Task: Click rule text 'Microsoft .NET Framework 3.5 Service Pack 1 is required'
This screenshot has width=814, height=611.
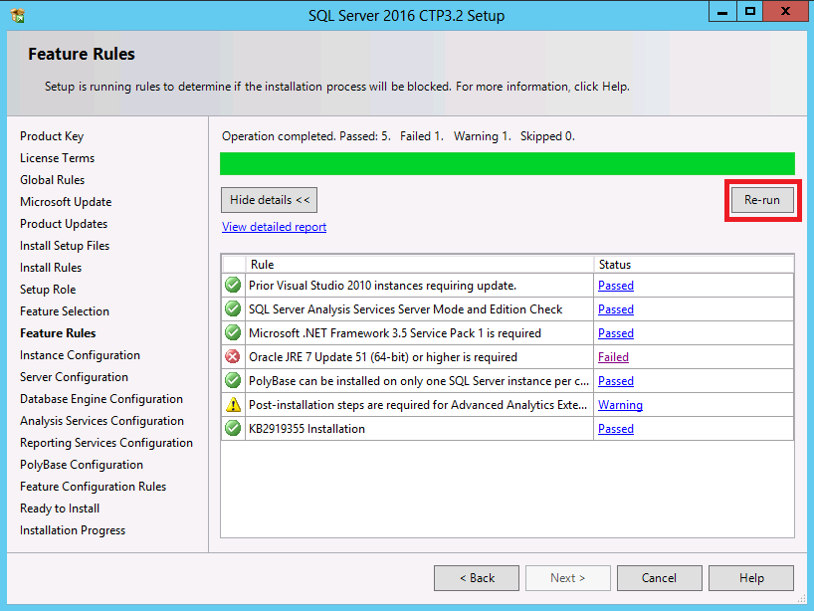Action: click(x=395, y=333)
